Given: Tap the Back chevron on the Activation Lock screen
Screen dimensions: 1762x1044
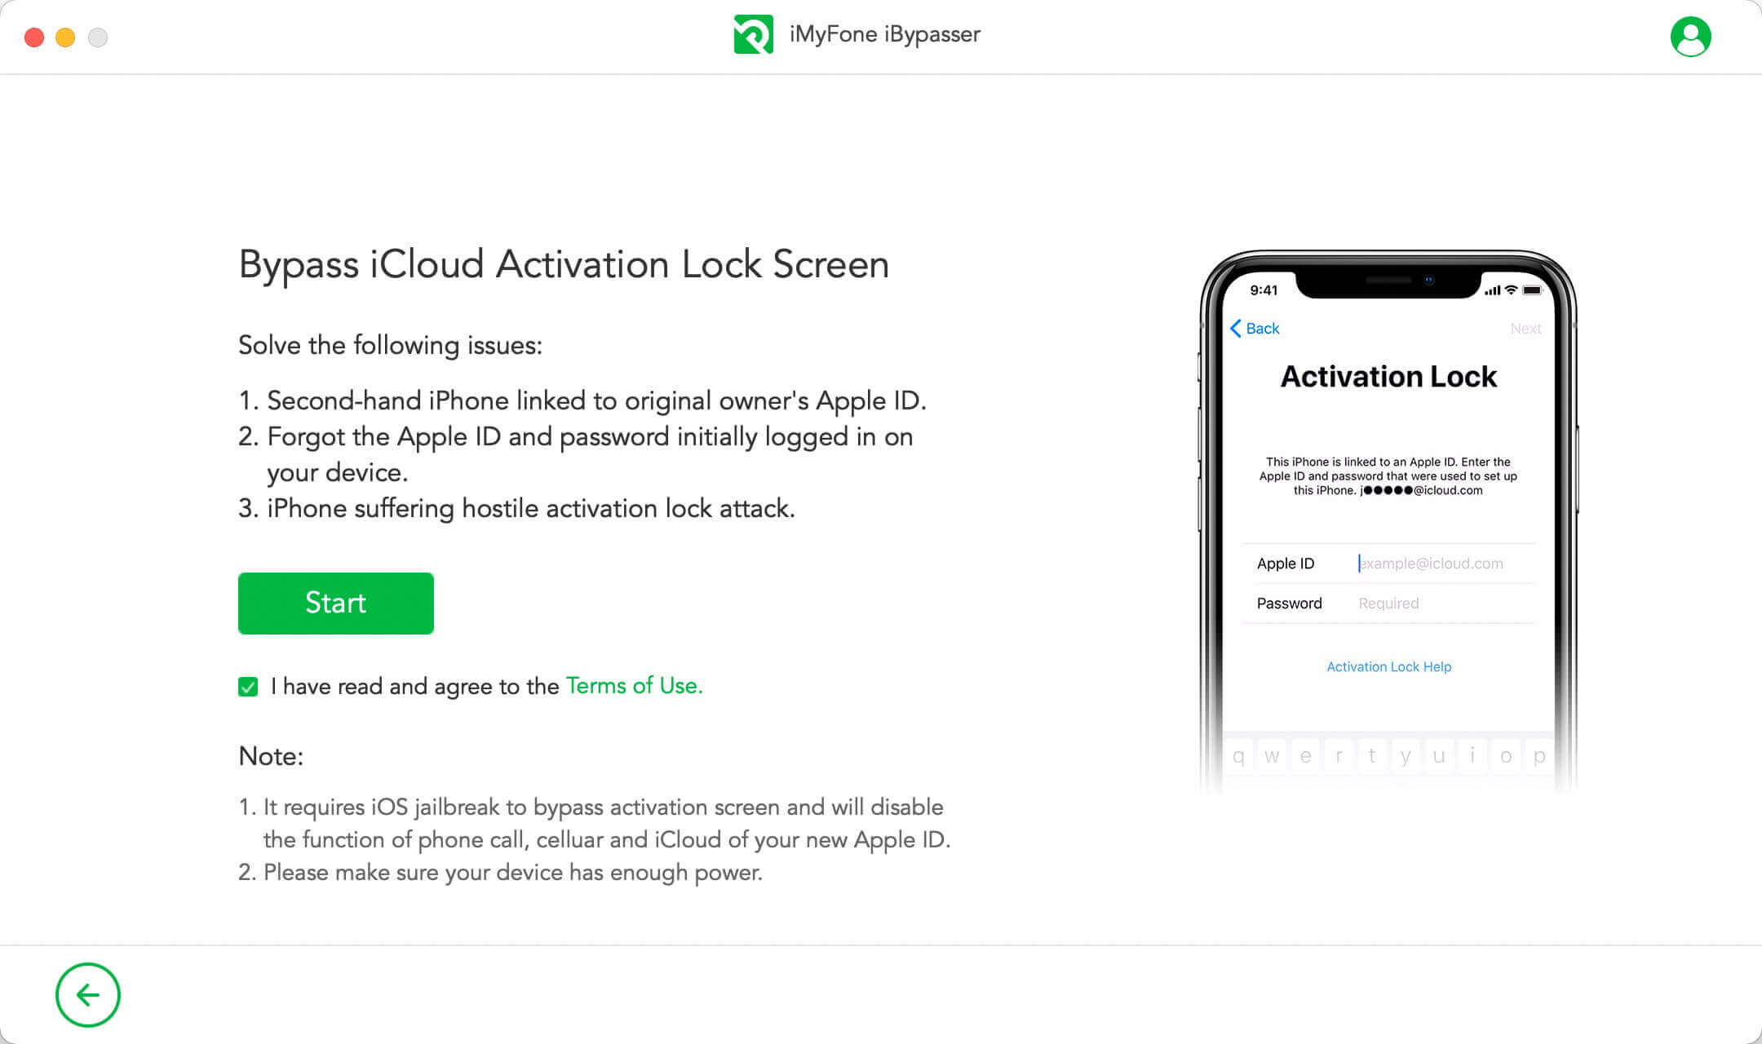Looking at the screenshot, I should [x=1237, y=328].
